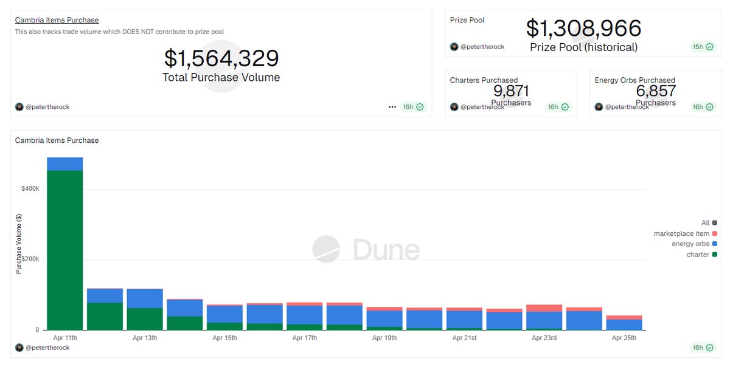Click @petertherock on Prize Pool card
Viewport: 730px width, 367px height.
(x=482, y=47)
